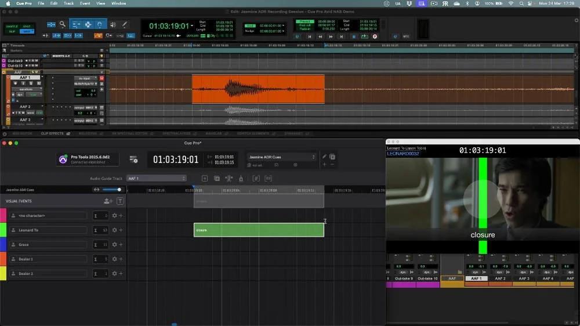Click Stop in the Pro Tools transport
580x326 pixels.
pyautogui.click(x=354, y=37)
